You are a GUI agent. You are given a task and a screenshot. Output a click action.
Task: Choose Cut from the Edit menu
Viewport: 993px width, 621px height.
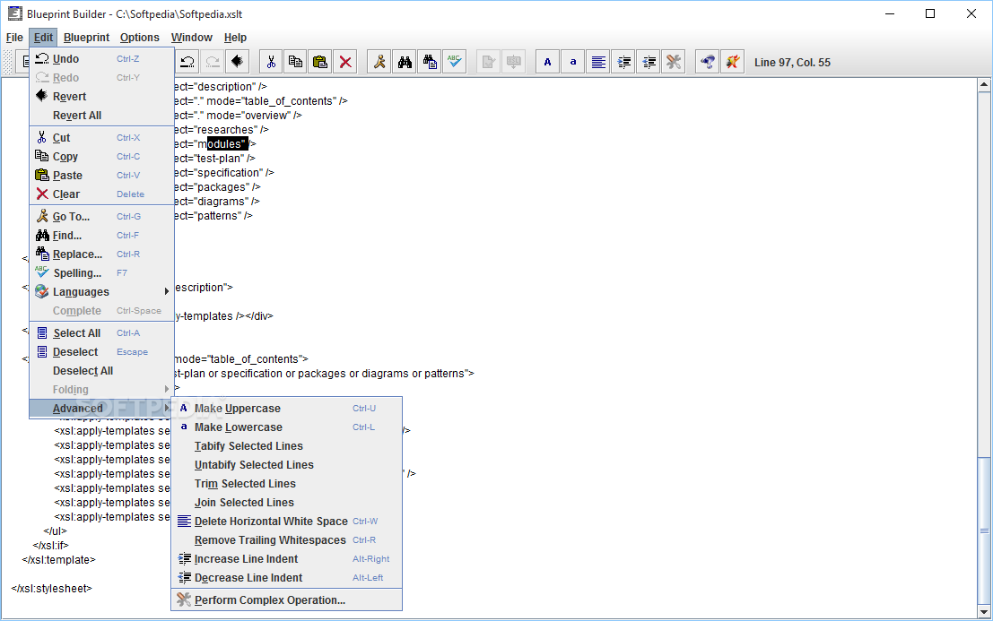coord(101,138)
